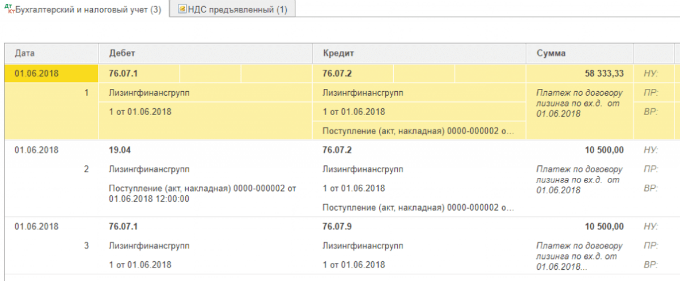
Task: Click debit account 19.04 in second entry
Action: tap(119, 150)
